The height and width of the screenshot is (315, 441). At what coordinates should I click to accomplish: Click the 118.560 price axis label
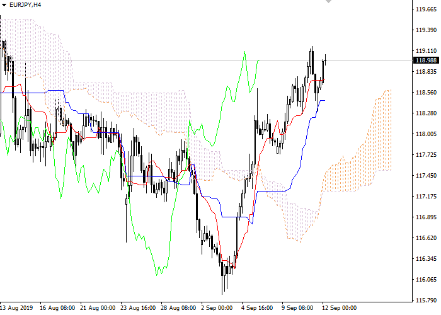click(x=426, y=93)
